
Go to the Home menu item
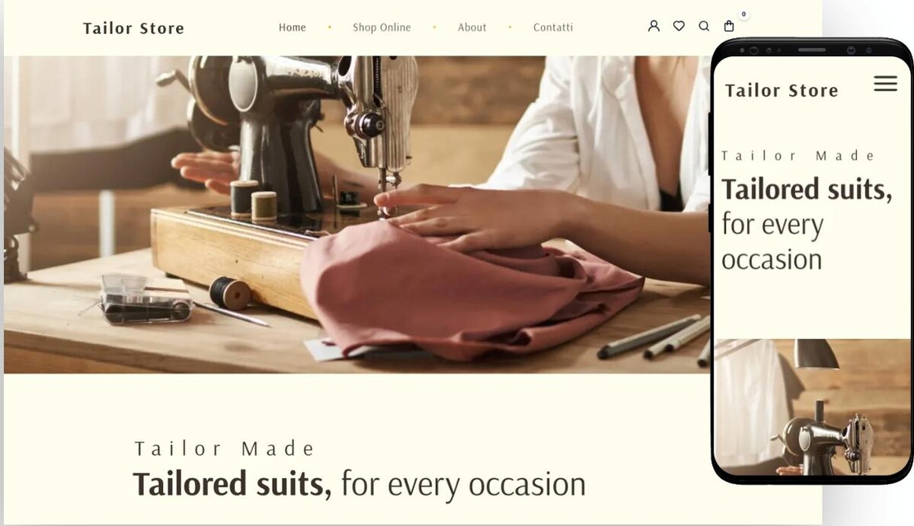tap(292, 27)
